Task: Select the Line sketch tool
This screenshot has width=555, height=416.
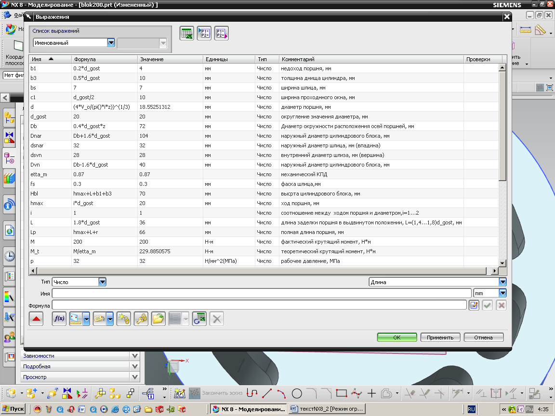Action: 267,393
